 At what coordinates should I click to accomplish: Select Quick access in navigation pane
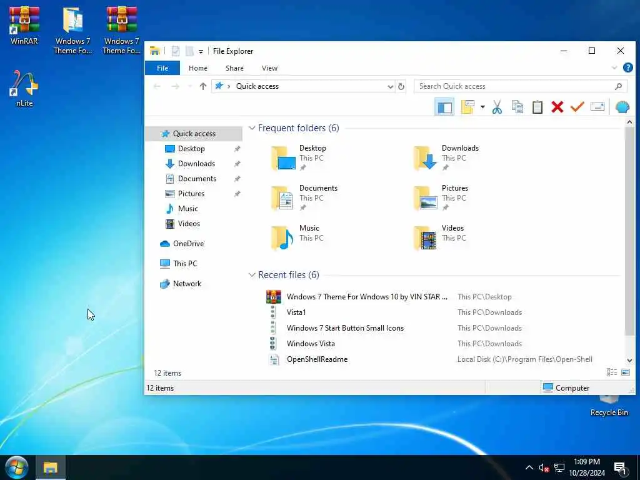pos(194,134)
